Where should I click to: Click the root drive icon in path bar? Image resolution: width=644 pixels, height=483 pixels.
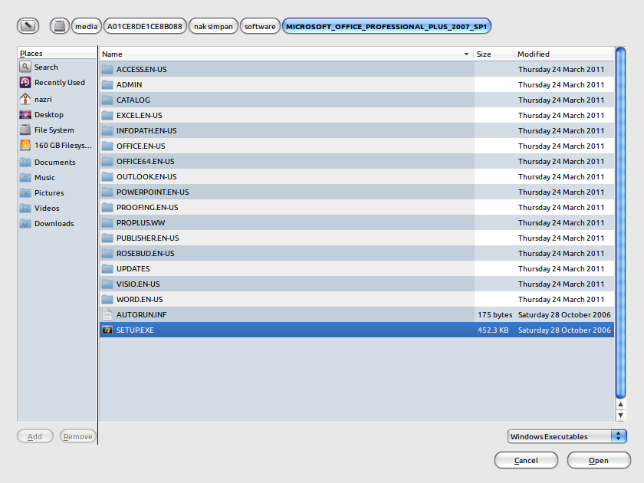(60, 26)
